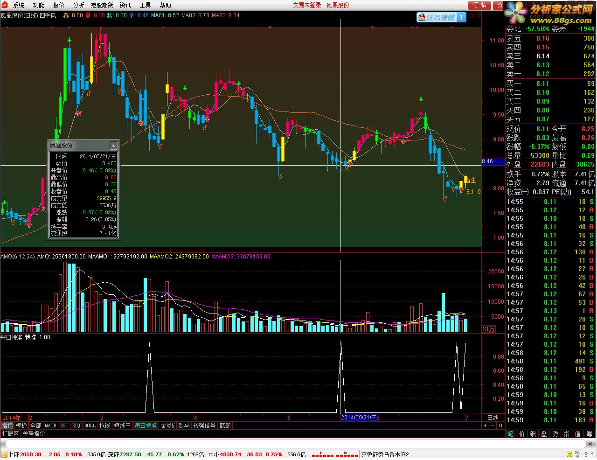
Task: Switch to the MACD indicator
Action: 50,425
